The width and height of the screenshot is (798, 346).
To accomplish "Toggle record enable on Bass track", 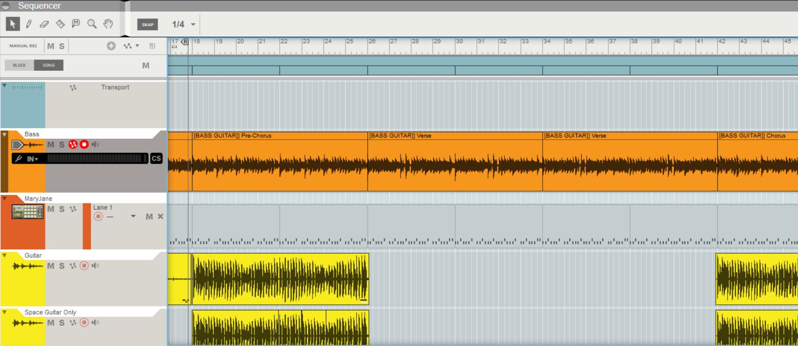I will pos(84,144).
